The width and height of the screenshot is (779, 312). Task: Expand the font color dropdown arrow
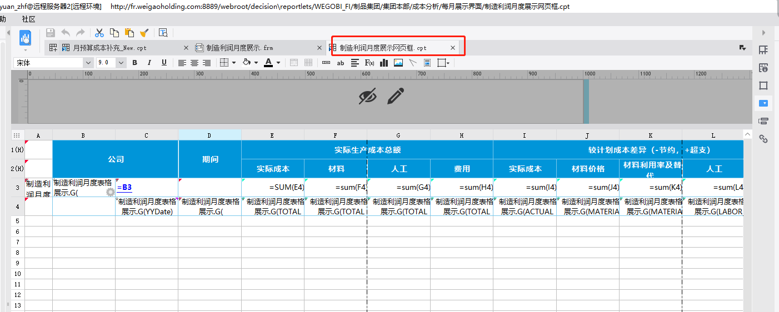tap(278, 63)
